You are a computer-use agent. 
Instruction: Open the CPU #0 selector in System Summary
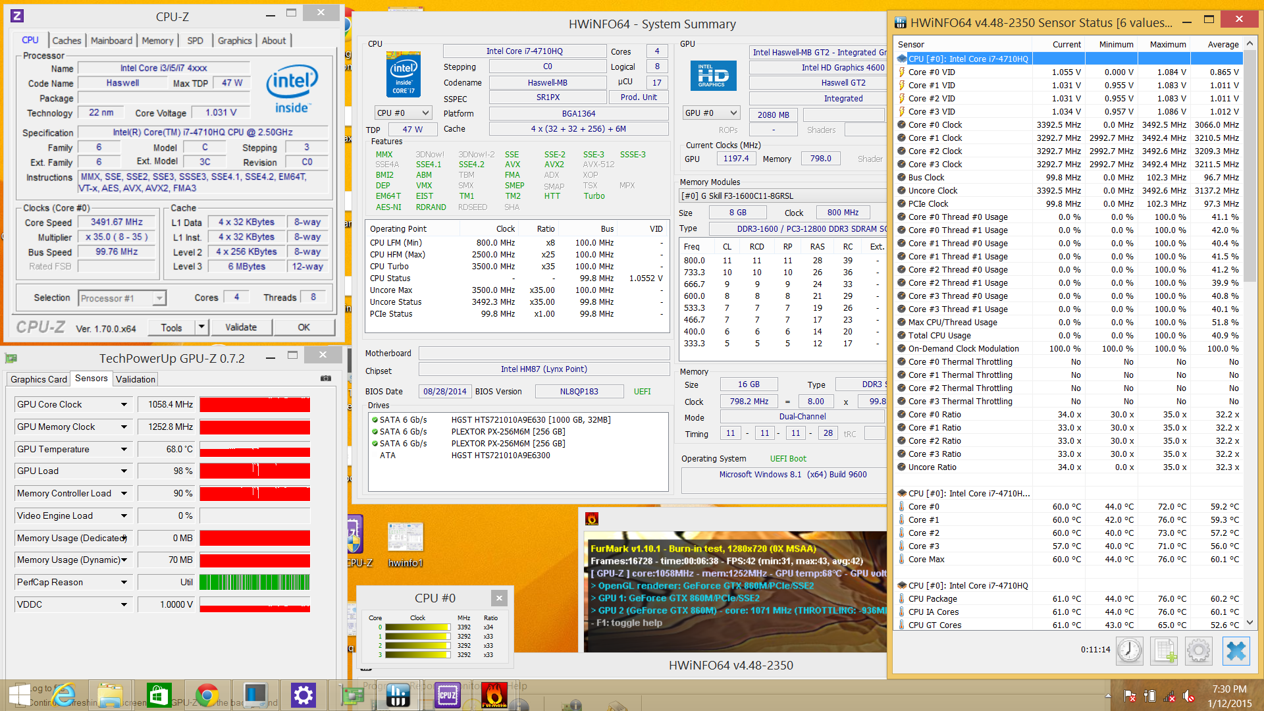tap(403, 113)
